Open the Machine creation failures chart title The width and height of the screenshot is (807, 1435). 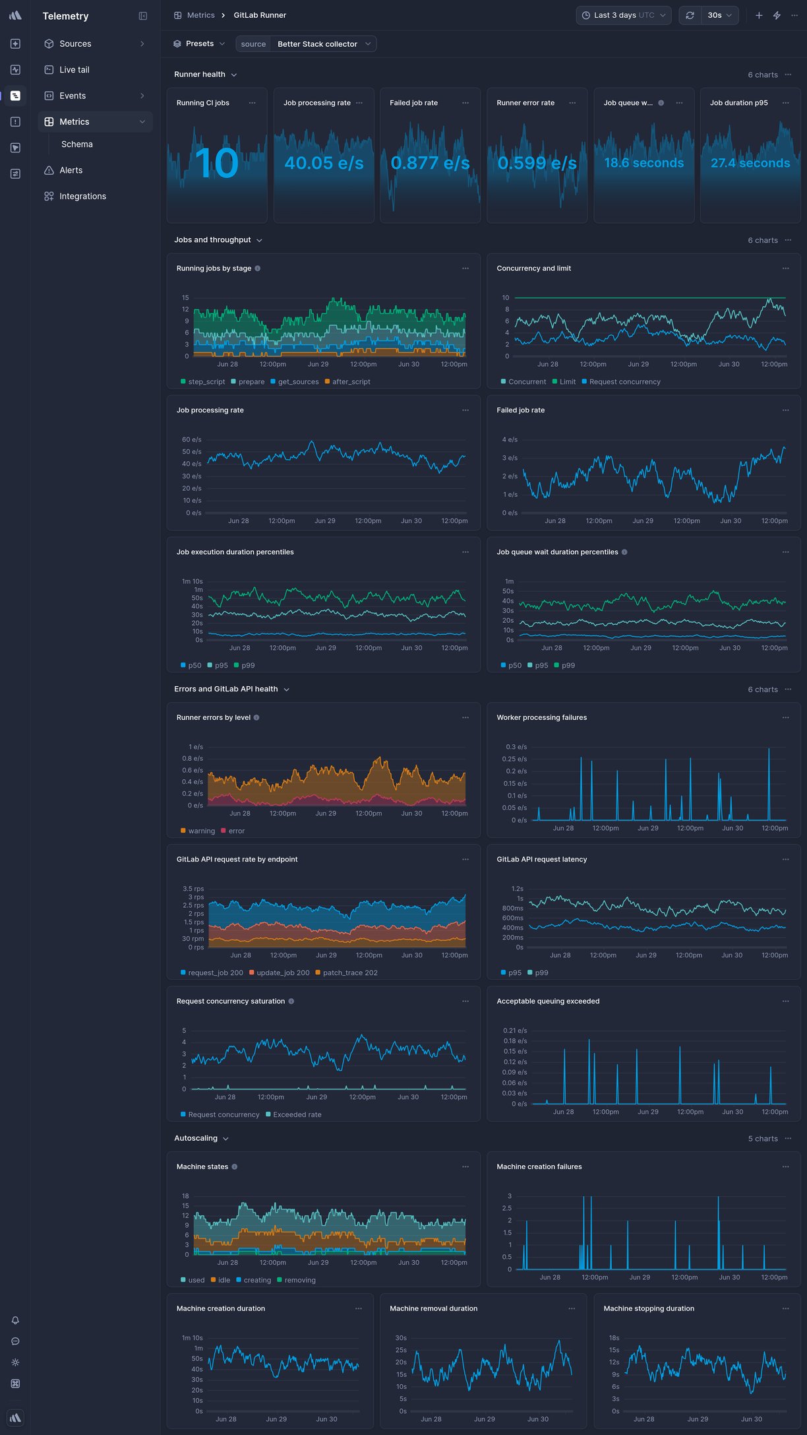pos(539,1166)
